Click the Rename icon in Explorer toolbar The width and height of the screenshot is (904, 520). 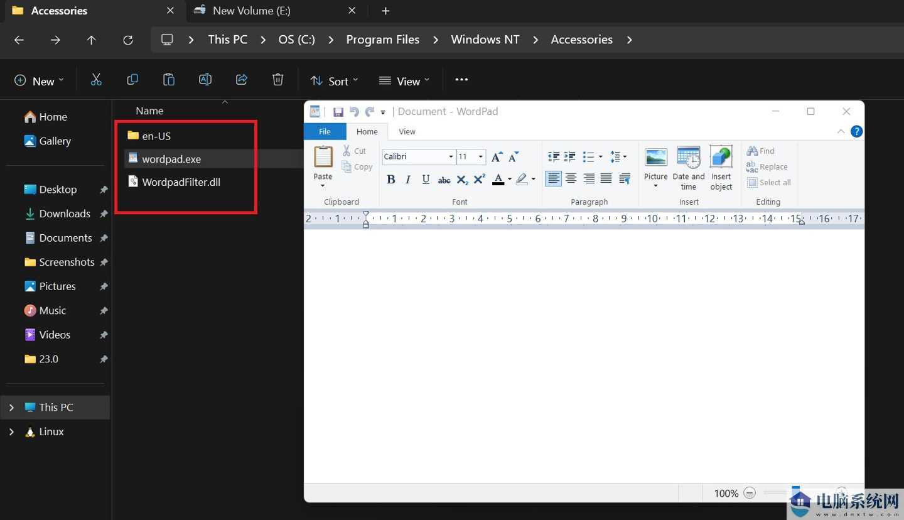tap(205, 80)
